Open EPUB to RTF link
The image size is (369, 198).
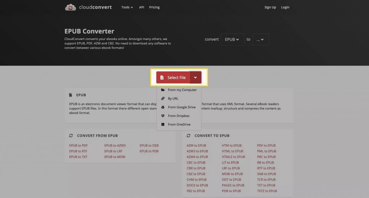click(78, 151)
